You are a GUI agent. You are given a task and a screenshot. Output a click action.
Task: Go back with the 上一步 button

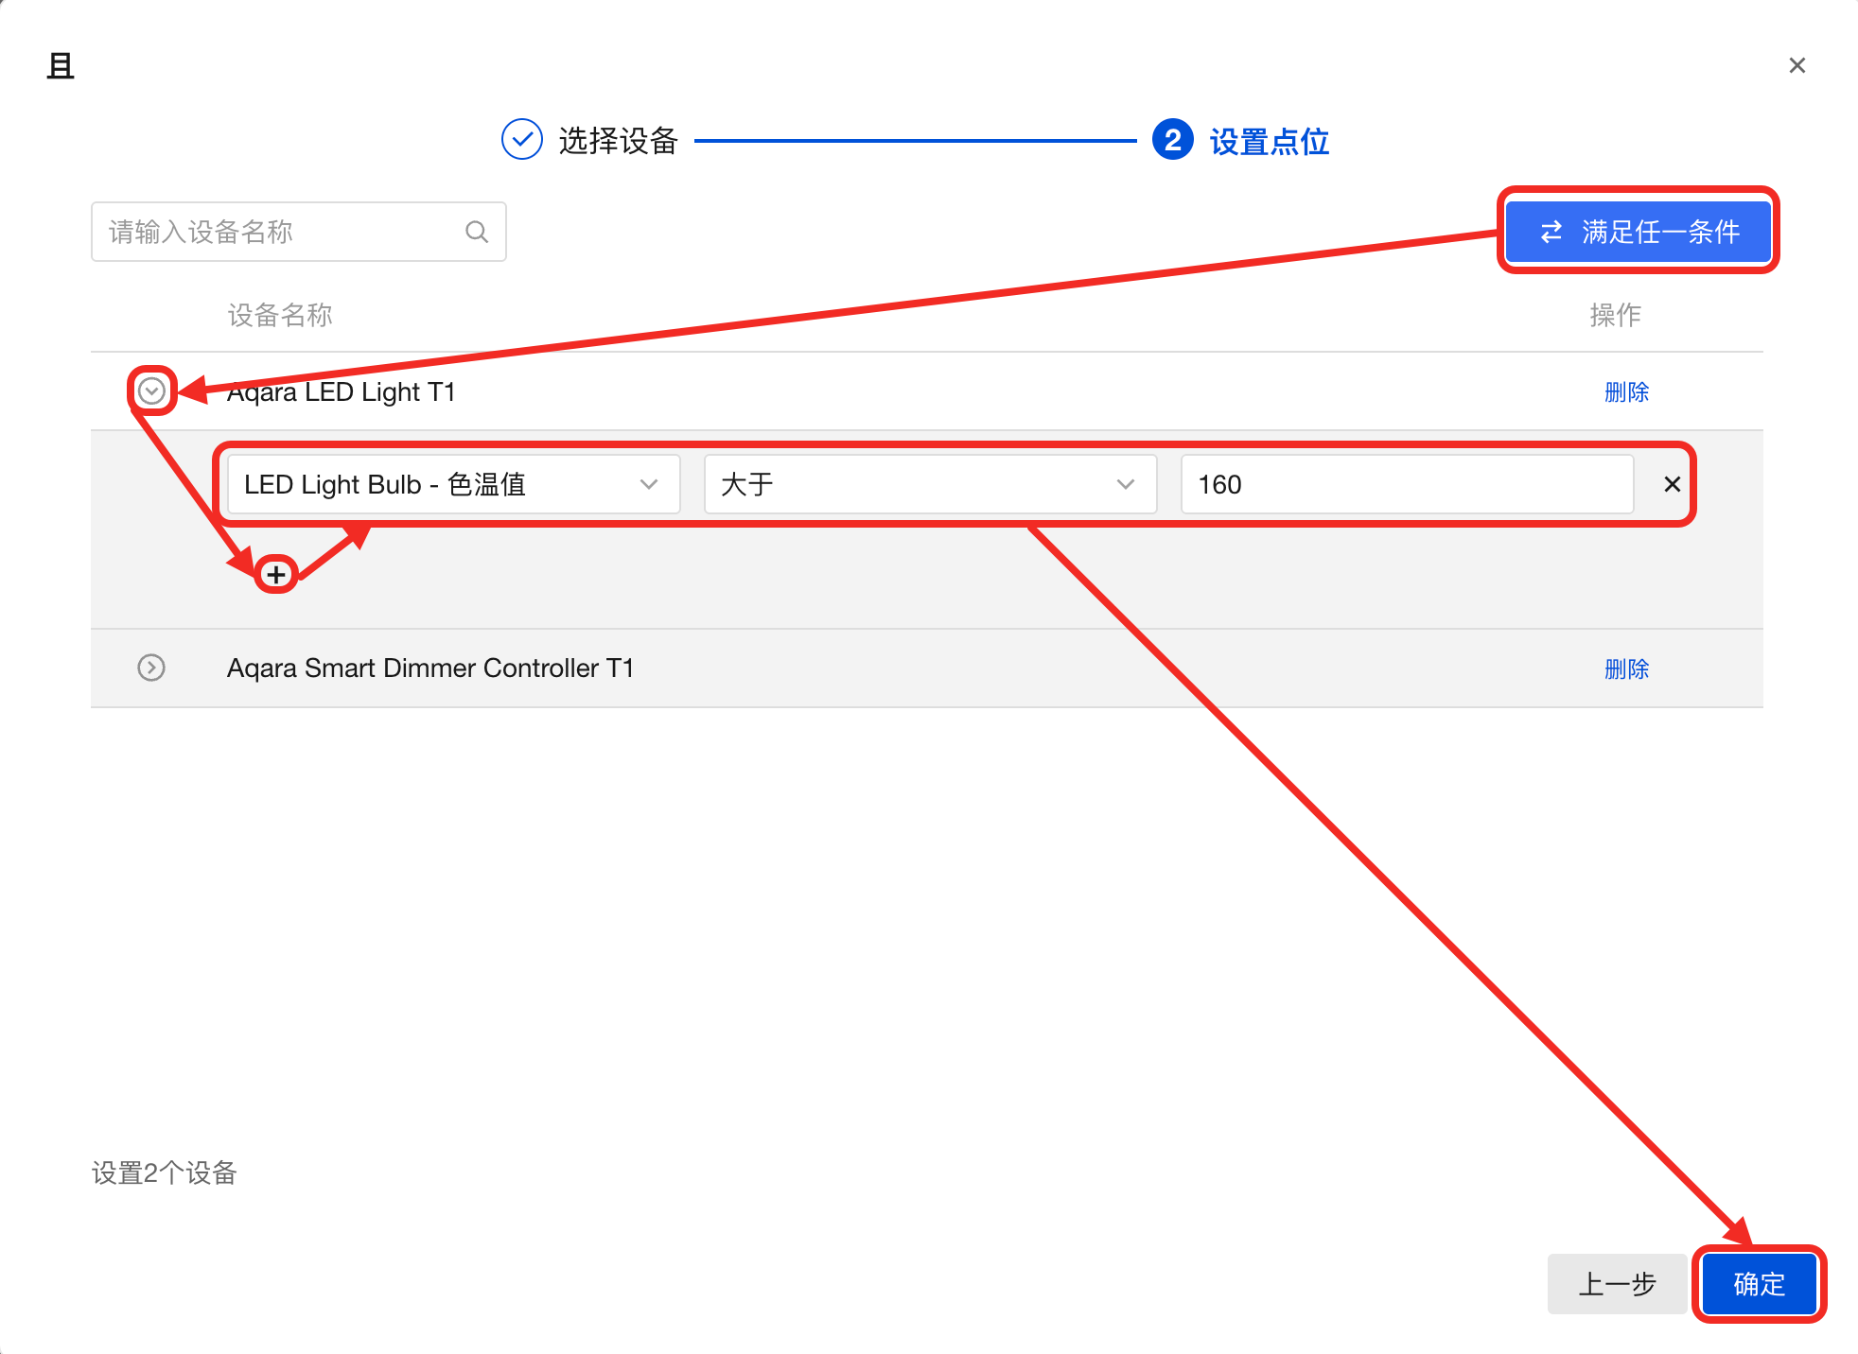[x=1617, y=1283]
